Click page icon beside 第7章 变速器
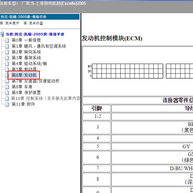 click(x=7, y=81)
